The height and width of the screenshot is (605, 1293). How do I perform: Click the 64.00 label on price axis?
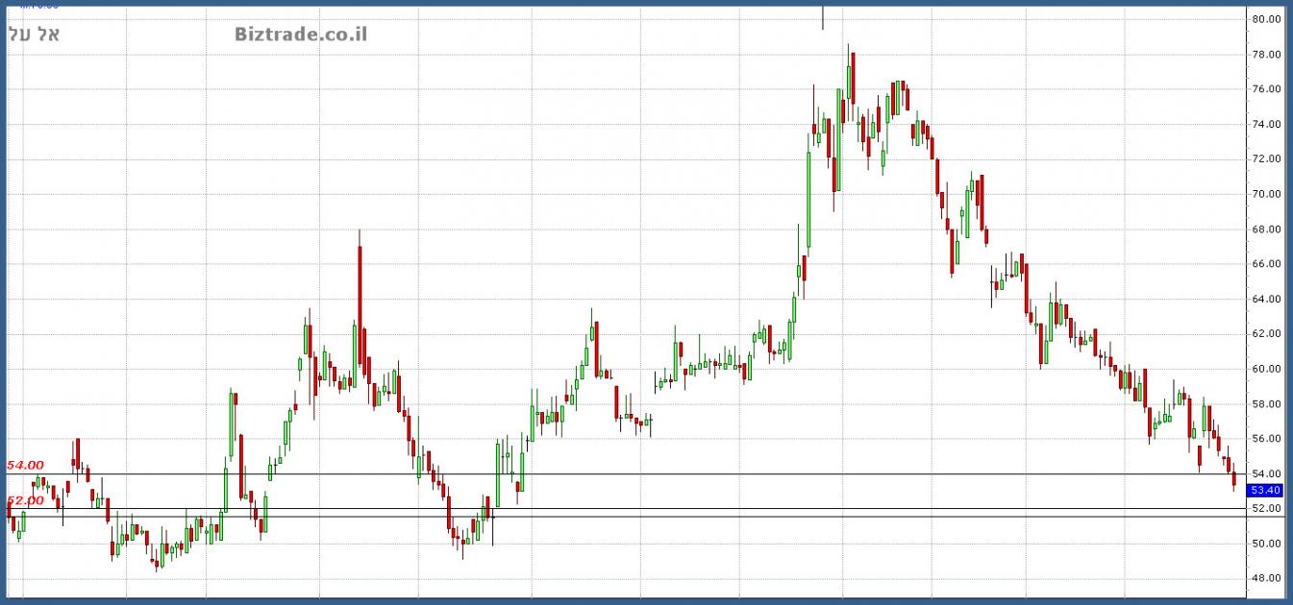tap(1265, 299)
